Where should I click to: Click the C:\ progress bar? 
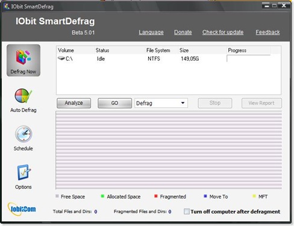(249, 58)
